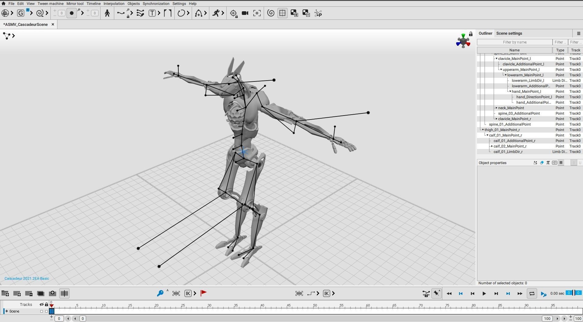Toggle the pin 'A' auto button

(437, 293)
